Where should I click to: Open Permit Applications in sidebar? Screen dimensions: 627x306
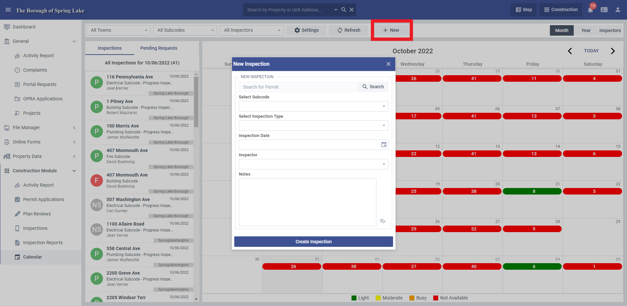tap(43, 199)
